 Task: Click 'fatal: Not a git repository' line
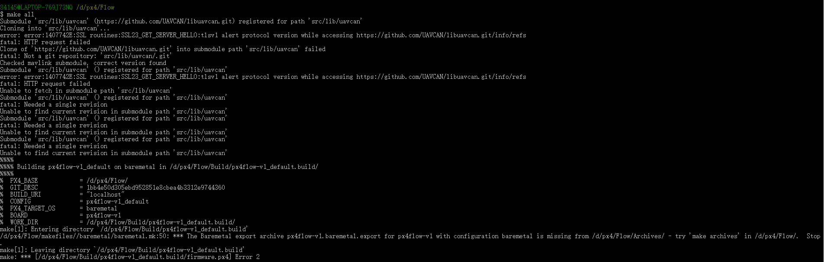coord(86,56)
